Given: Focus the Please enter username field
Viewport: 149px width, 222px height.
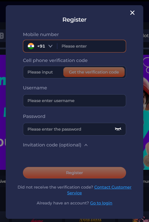Looking at the screenshot, I should tap(74, 101).
